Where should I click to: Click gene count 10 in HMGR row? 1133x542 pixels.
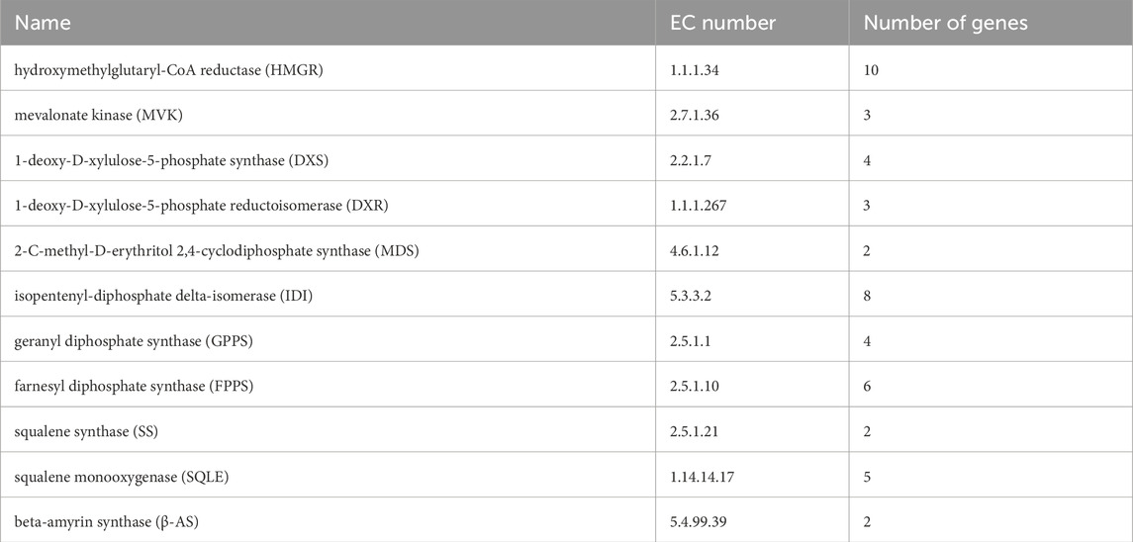click(x=871, y=70)
